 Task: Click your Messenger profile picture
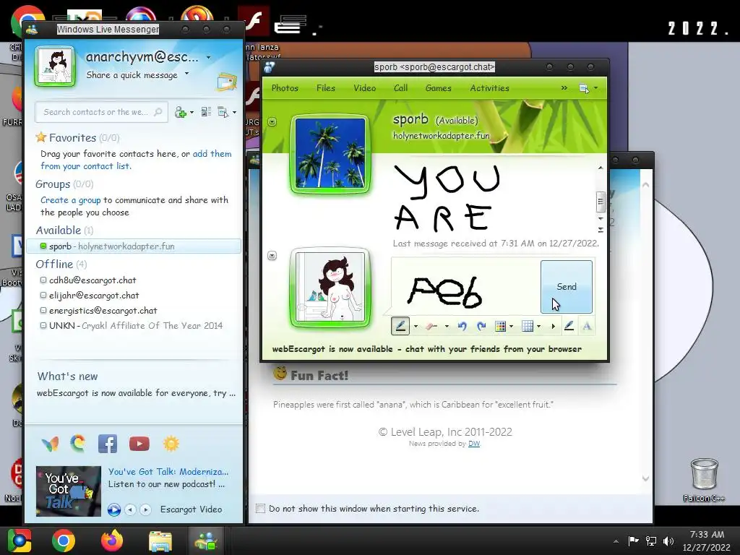(x=55, y=66)
